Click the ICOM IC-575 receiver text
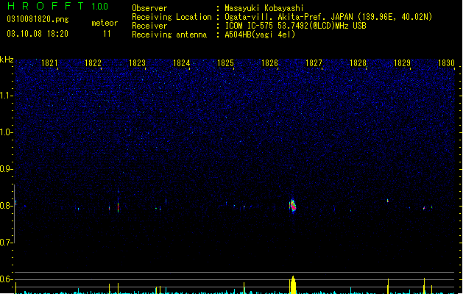463x294 pixels. point(295,26)
